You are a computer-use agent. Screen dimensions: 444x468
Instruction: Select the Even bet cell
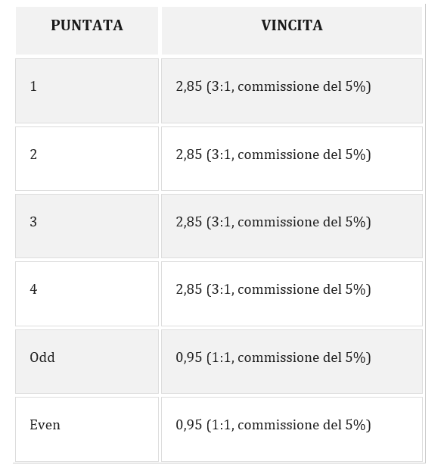tap(87, 429)
